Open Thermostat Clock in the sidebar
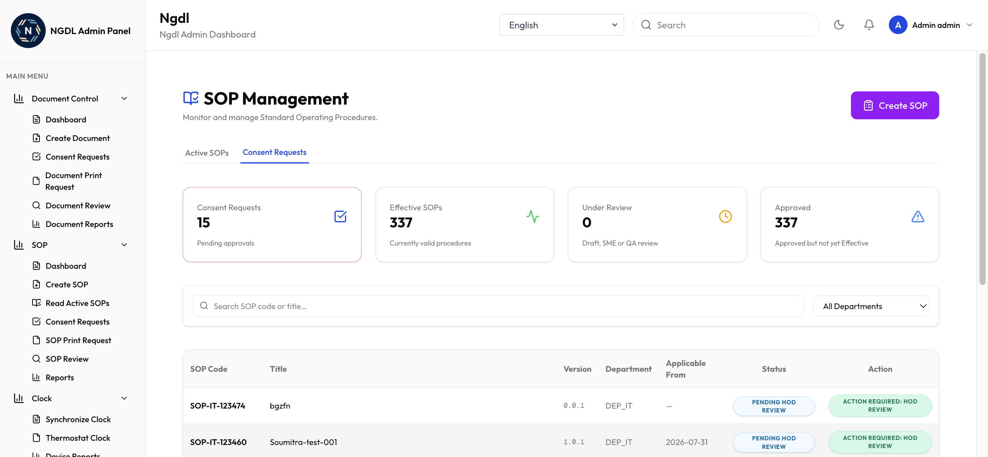This screenshot has width=988, height=457. click(x=78, y=438)
